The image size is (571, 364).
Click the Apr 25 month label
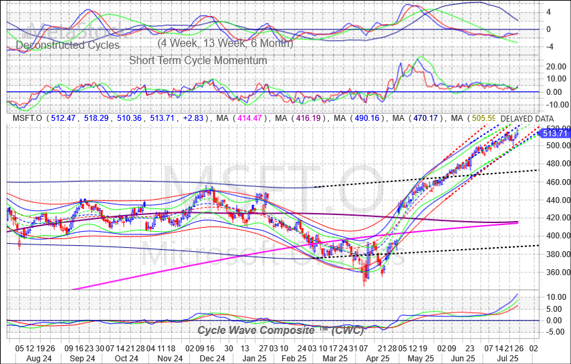click(378, 358)
